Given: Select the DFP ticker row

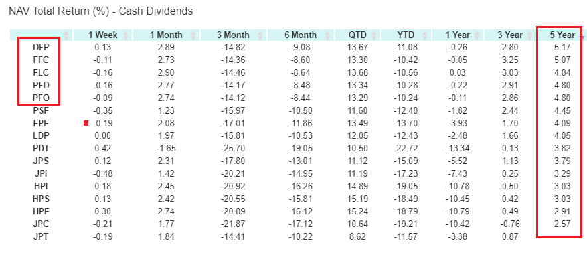Looking at the screenshot, I should tap(41, 47).
